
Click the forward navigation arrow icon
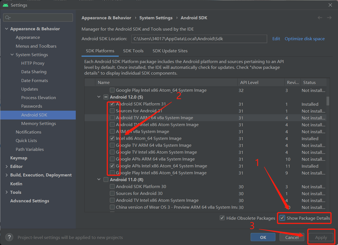329,18
